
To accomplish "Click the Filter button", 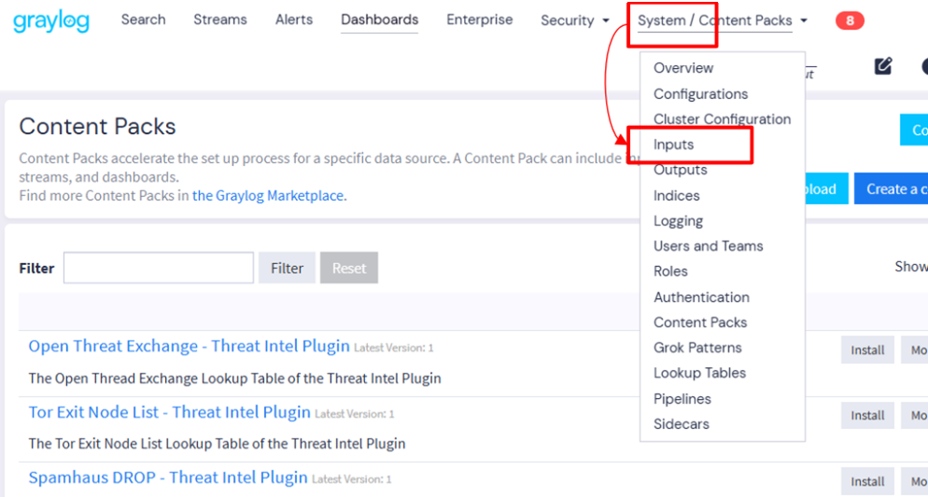I will coord(287,268).
